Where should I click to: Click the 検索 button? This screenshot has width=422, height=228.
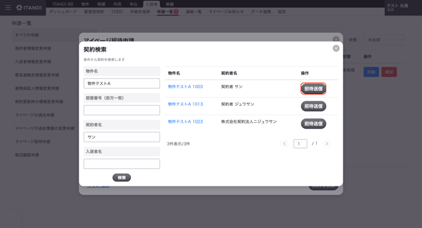(x=122, y=178)
